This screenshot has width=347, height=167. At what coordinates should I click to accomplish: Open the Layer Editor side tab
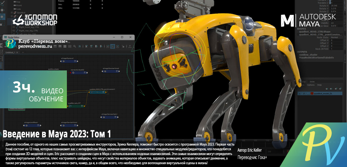click(x=345, y=6)
